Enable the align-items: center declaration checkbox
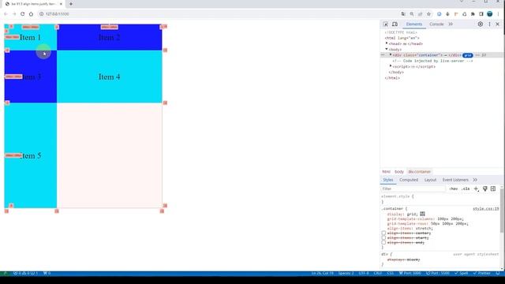Screen dimensions: 505x284 (x=383, y=233)
